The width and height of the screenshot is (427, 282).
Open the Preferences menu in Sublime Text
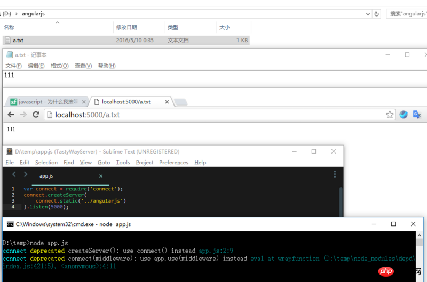coord(173,163)
